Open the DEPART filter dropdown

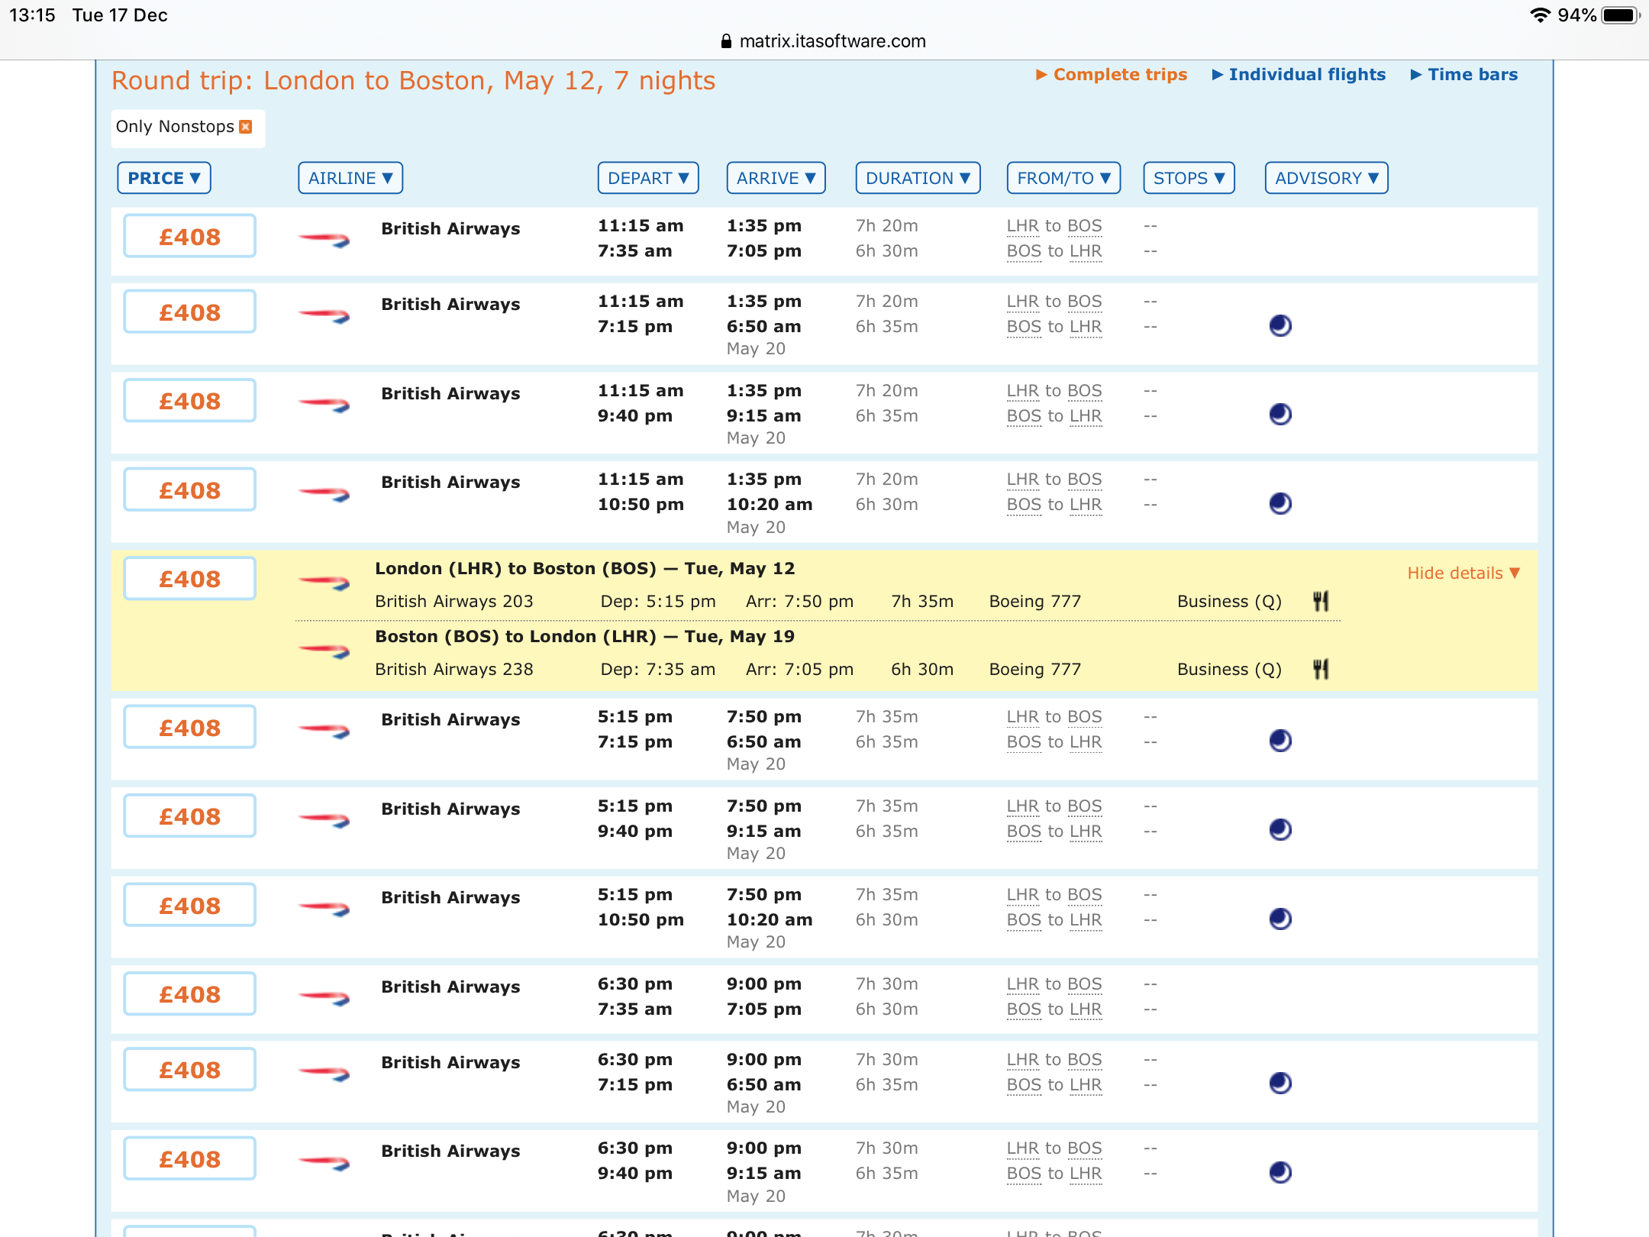coord(648,178)
